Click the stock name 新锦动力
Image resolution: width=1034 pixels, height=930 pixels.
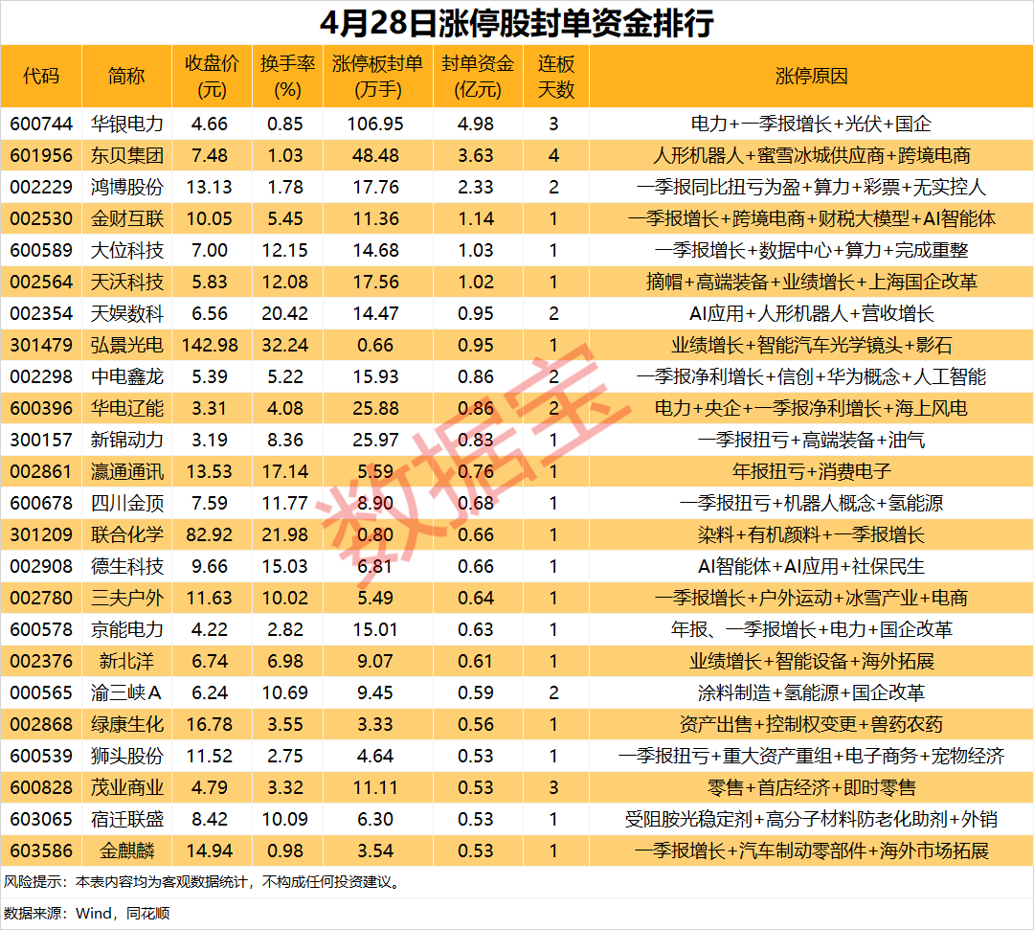126,440
